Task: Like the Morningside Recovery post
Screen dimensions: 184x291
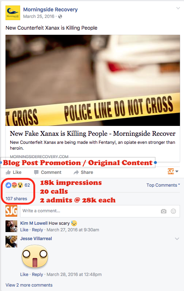Action: (x=14, y=172)
